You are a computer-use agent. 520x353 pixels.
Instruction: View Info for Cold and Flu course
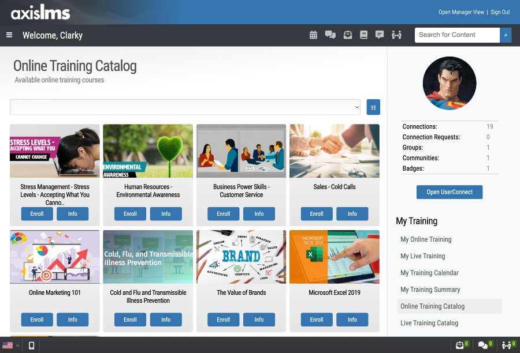click(x=166, y=320)
